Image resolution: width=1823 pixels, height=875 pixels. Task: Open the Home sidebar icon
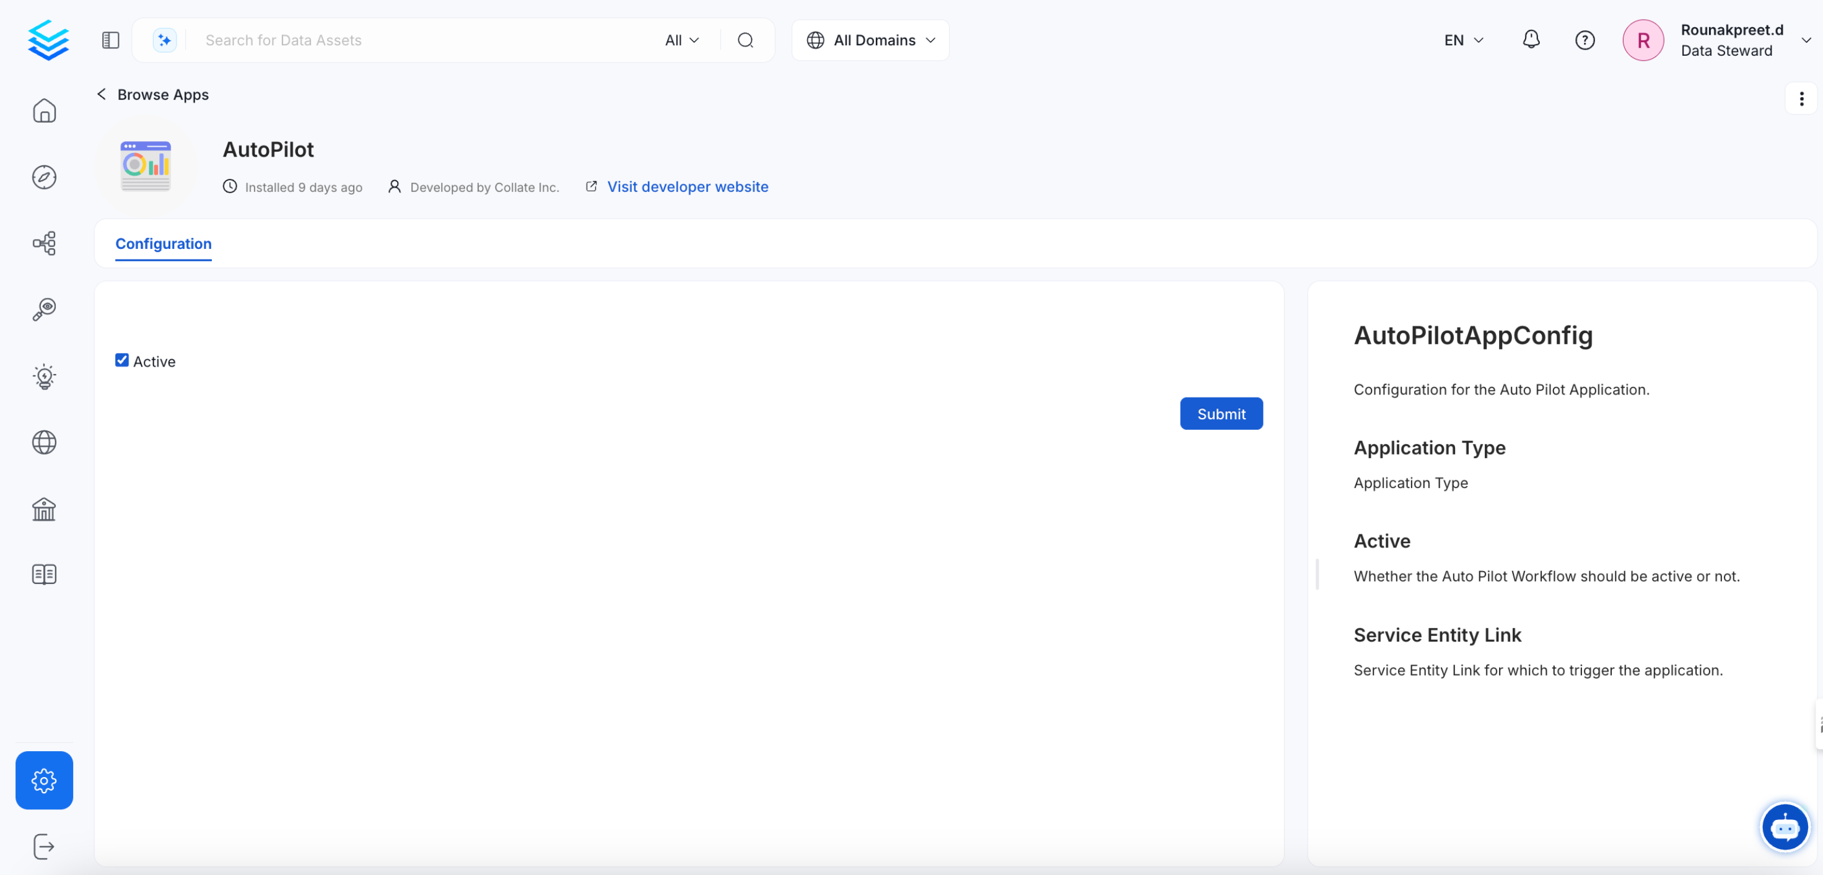click(x=44, y=111)
